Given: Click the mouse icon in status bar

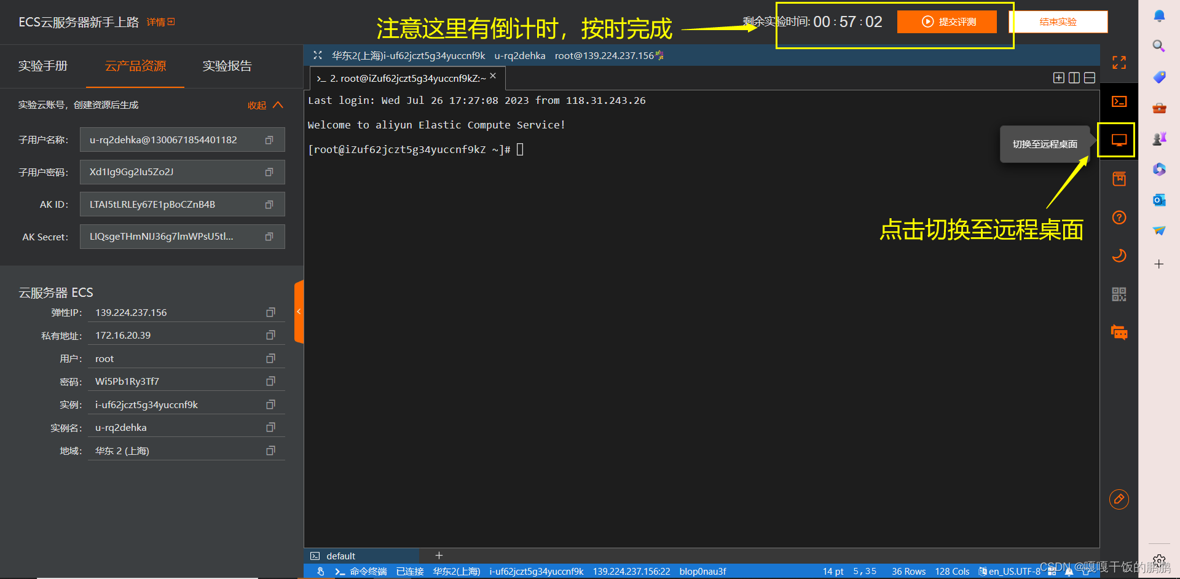Looking at the screenshot, I should (x=320, y=572).
